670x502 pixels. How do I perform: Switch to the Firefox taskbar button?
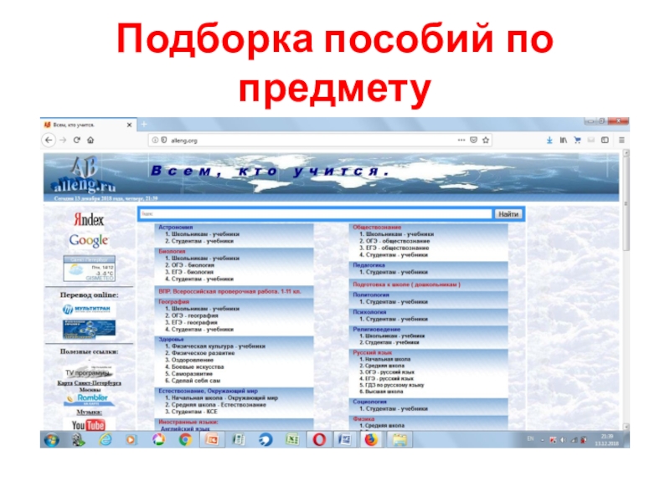click(371, 440)
